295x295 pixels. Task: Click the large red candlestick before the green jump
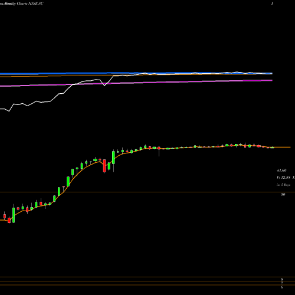click(x=104, y=166)
